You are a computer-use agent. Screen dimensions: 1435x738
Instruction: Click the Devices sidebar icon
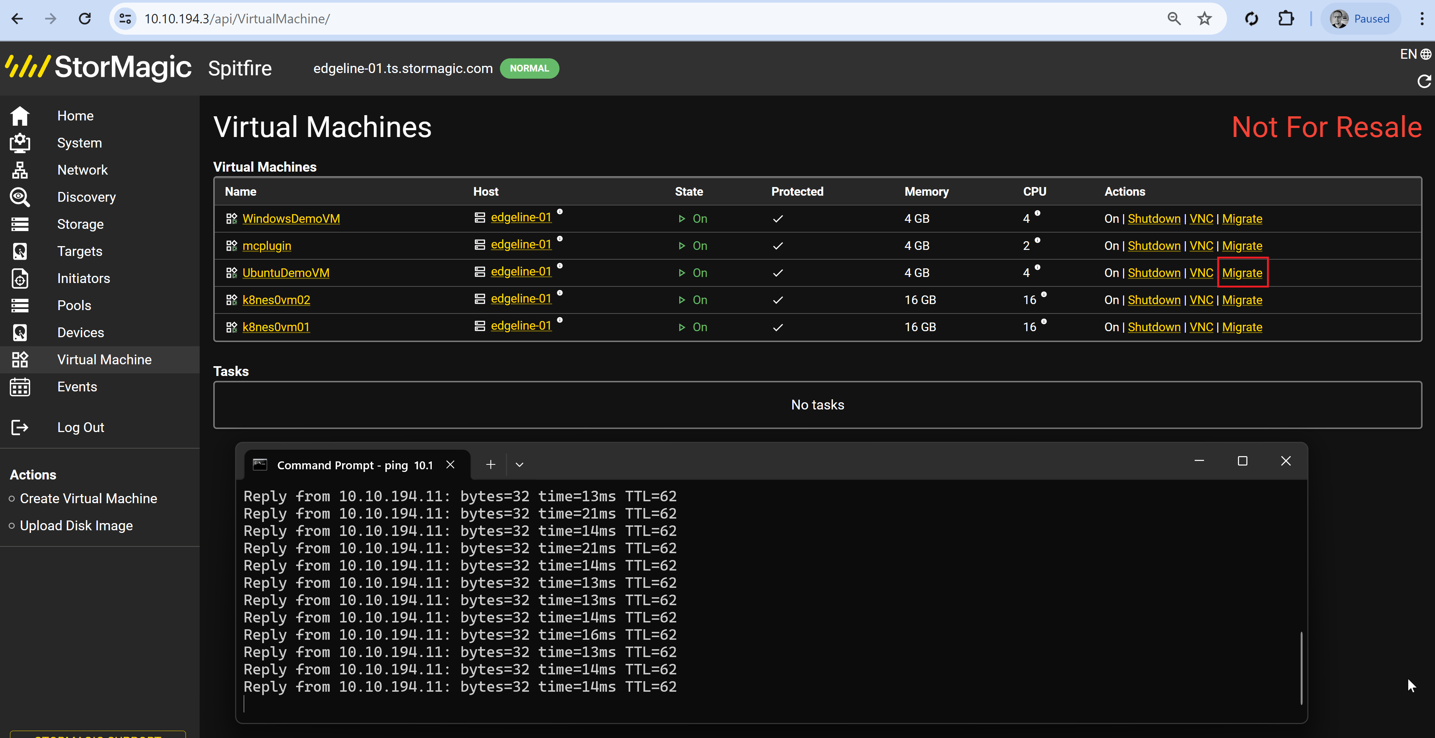point(20,332)
